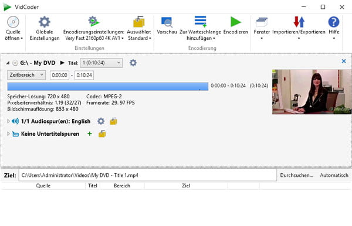Open dropdown arrow under Fenster
This screenshot has width=352, height=226.
(262, 38)
